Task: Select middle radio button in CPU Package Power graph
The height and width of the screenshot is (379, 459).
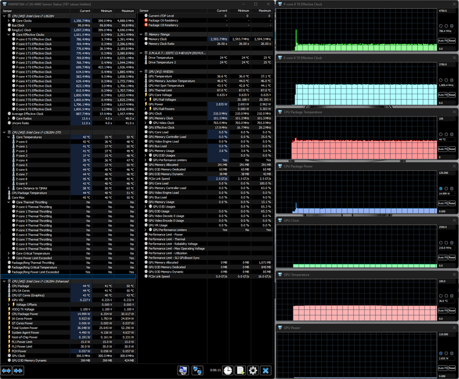Action: click(446, 189)
